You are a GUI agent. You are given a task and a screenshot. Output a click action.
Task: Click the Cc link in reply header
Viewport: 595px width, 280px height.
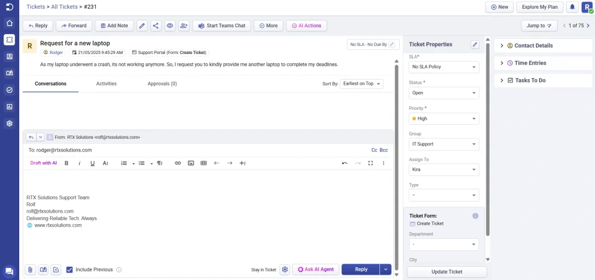374,150
